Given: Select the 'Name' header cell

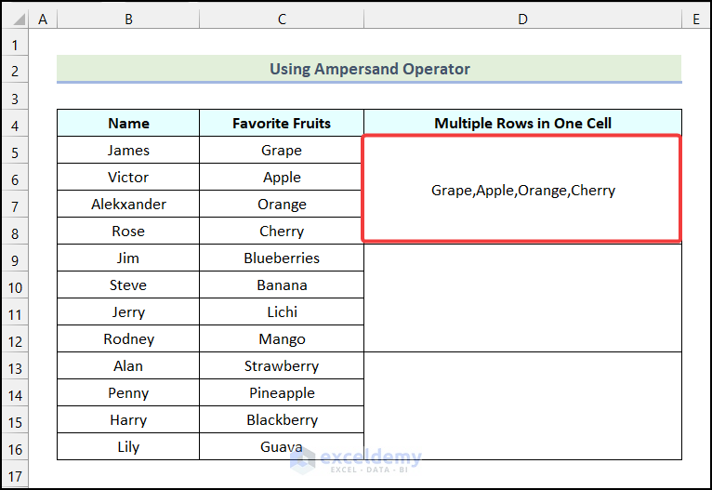Looking at the screenshot, I should [128, 123].
